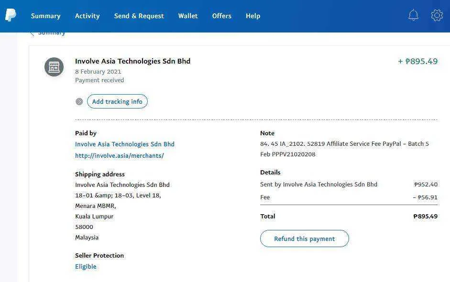450x282 pixels.
Task: Select the address line with Level 18
Action: pos(118,195)
